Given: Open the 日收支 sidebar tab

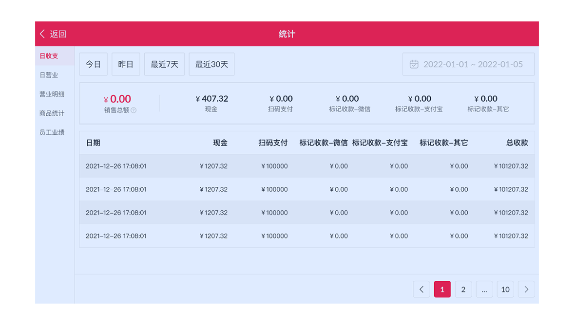Looking at the screenshot, I should click(x=49, y=56).
